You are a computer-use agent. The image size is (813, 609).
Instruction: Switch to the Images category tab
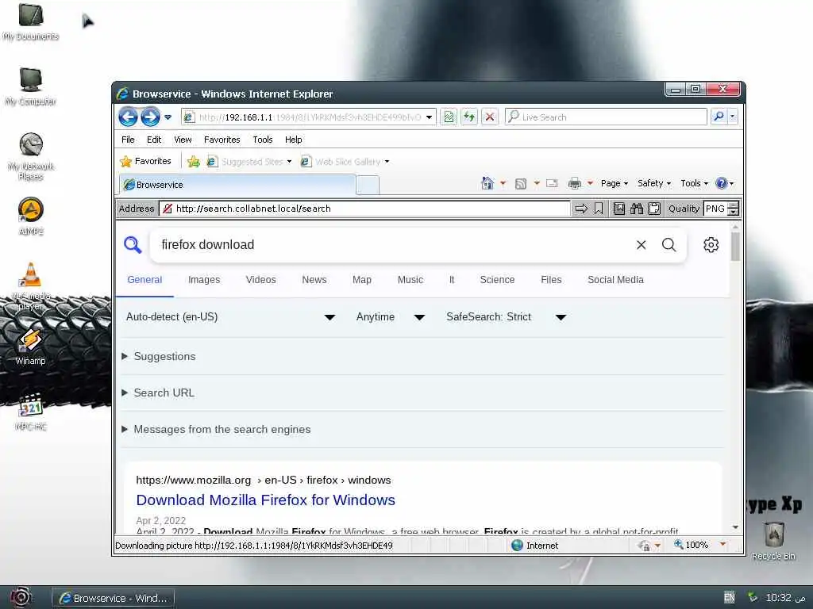tap(204, 280)
